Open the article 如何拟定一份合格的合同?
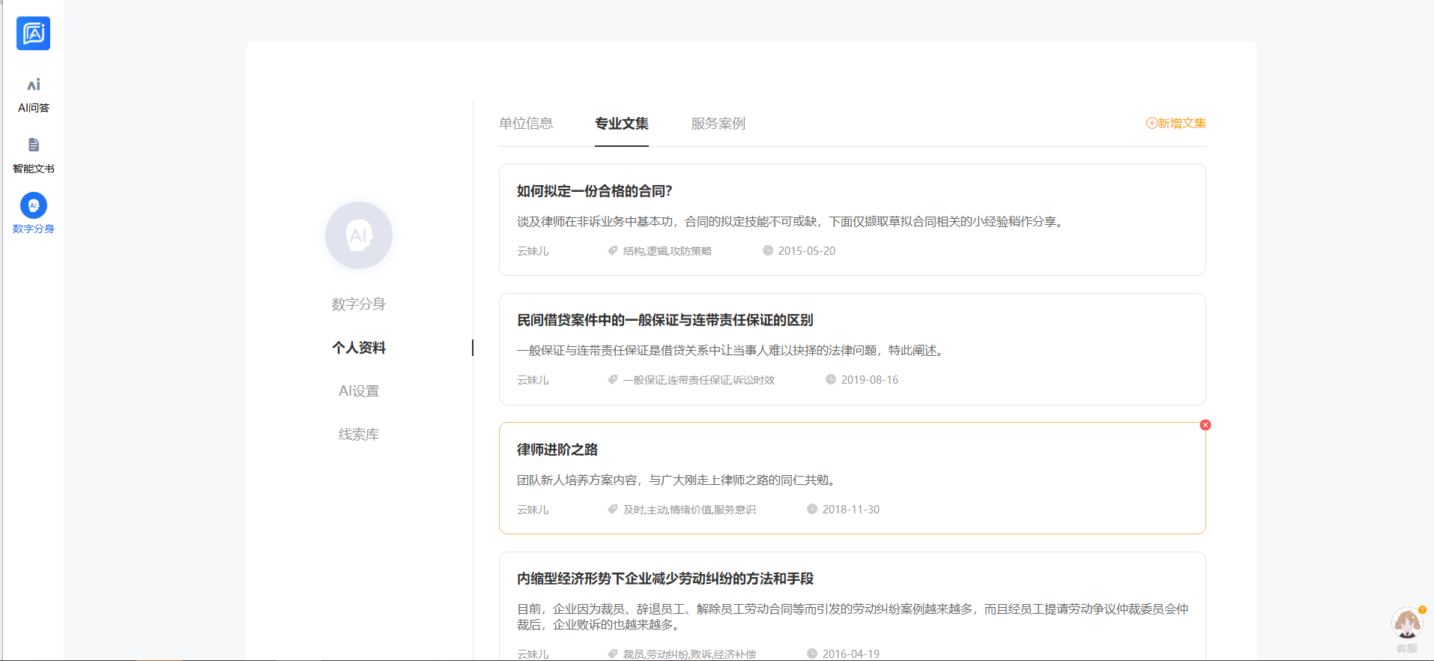 (x=594, y=191)
